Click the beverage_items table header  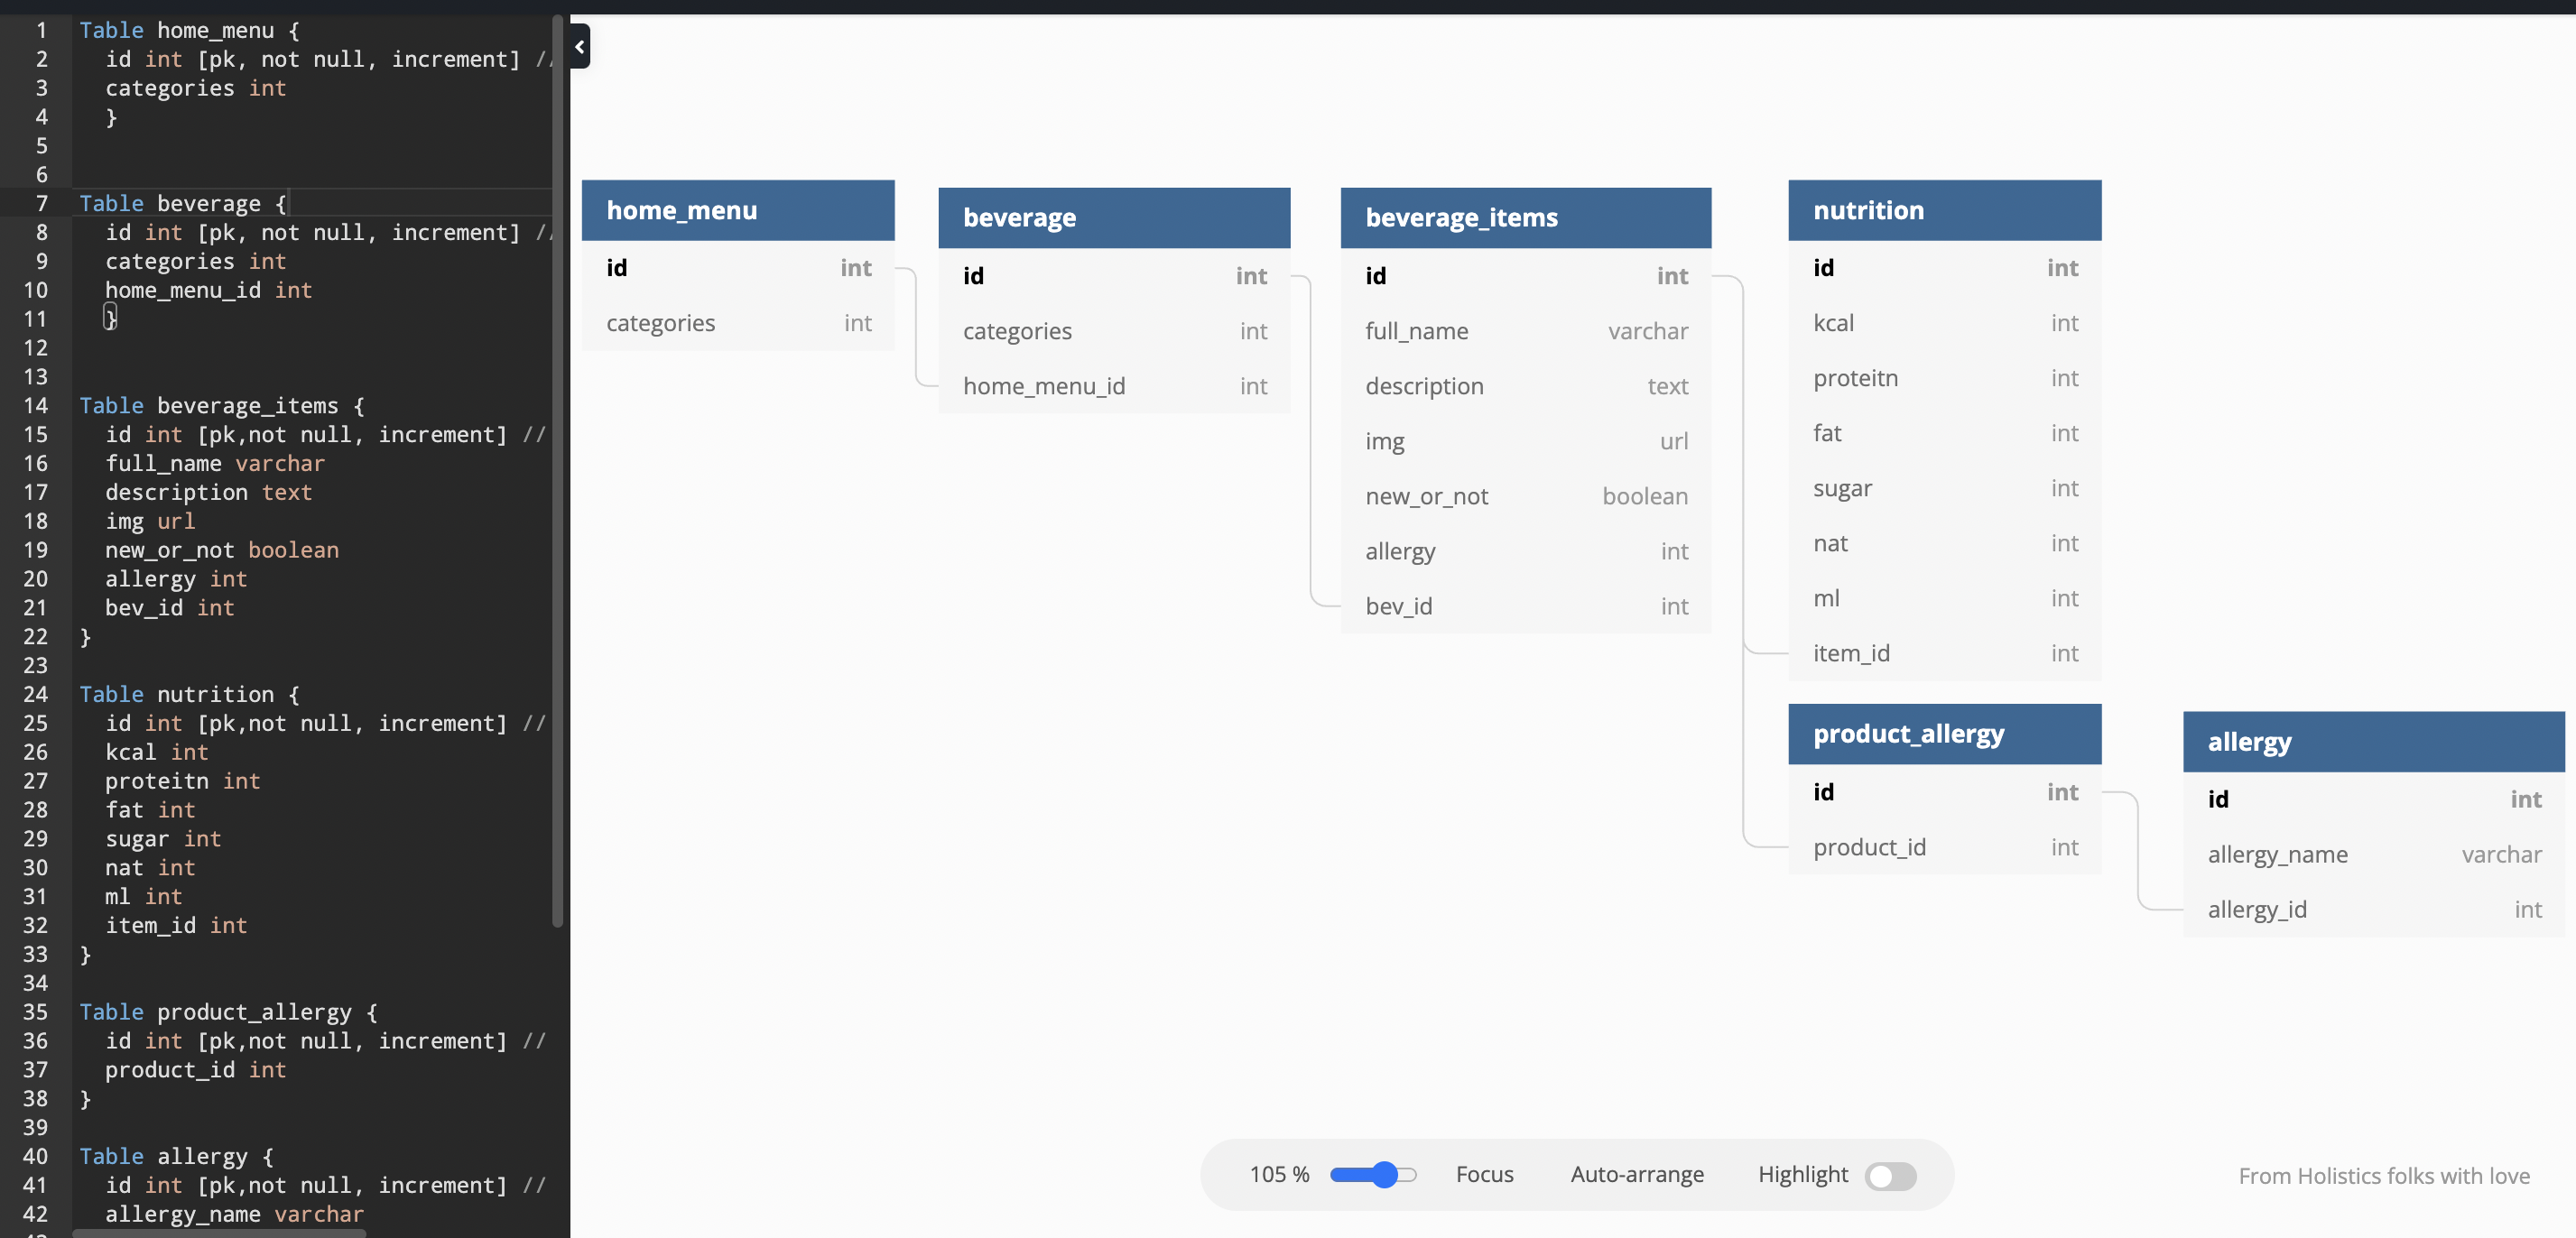coord(1525,217)
